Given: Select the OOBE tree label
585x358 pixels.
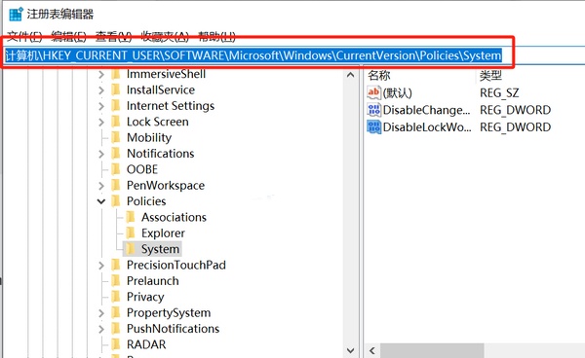Looking at the screenshot, I should point(142,169).
